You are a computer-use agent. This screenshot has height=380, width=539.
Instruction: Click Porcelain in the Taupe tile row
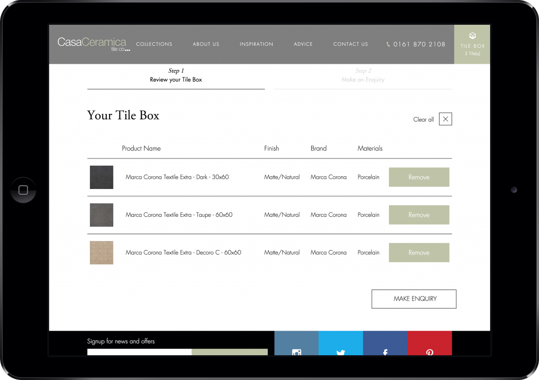pos(368,215)
